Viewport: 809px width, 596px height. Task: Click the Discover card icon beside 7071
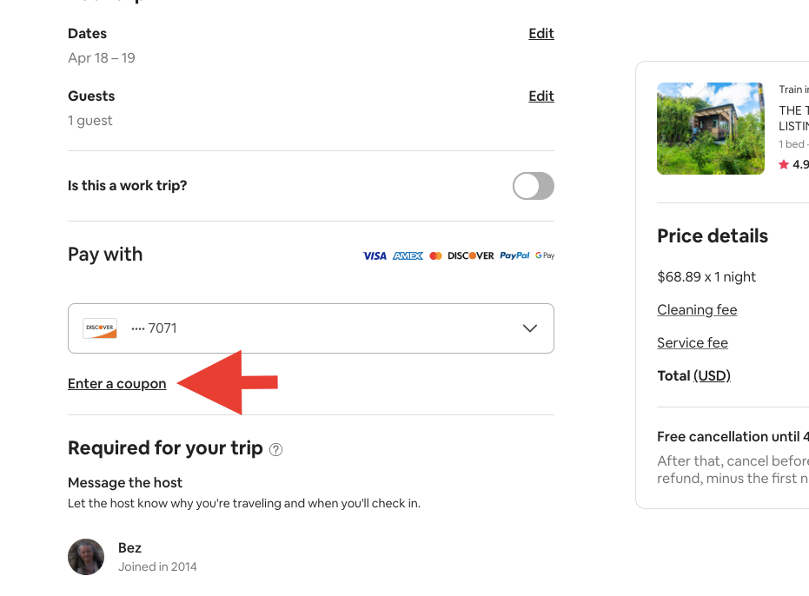pyautogui.click(x=100, y=328)
